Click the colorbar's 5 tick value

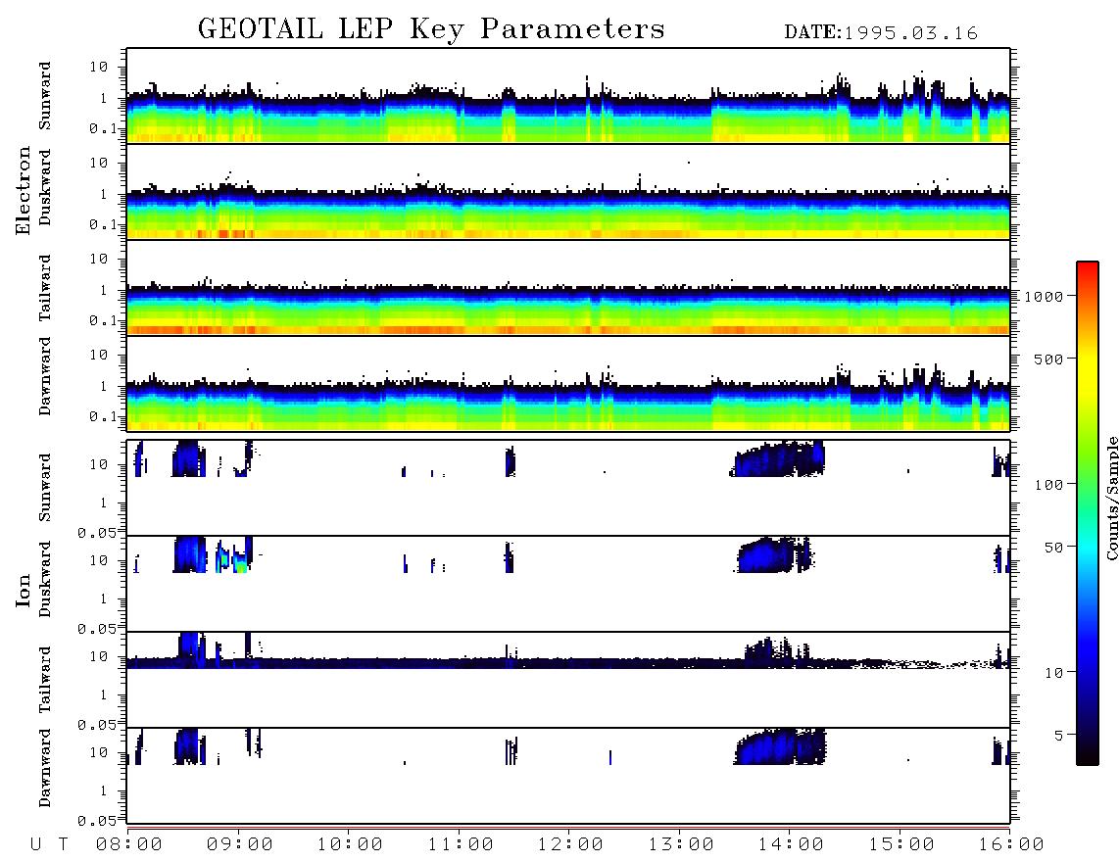coord(1058,736)
